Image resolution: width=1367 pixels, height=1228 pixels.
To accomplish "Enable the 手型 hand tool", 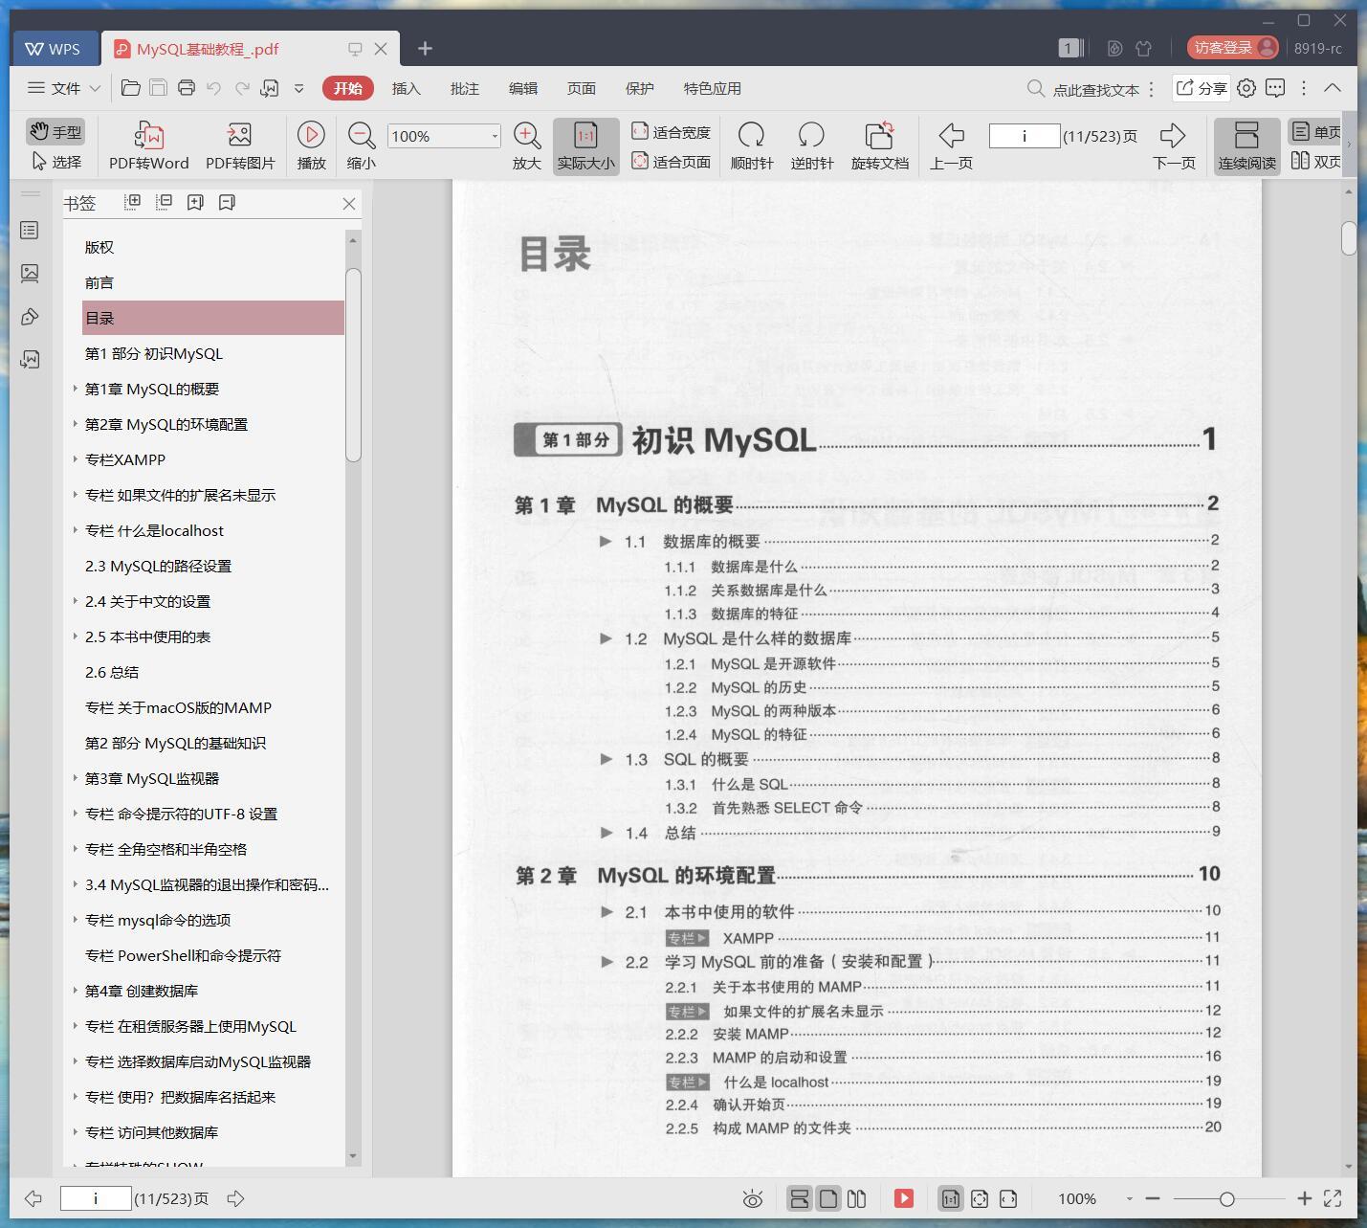I will tap(55, 131).
